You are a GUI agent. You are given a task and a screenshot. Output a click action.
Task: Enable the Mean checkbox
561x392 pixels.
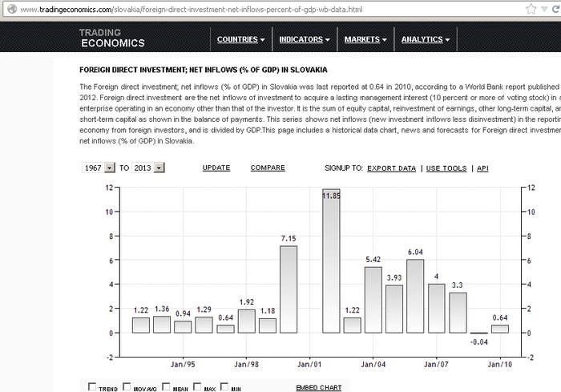[166, 387]
